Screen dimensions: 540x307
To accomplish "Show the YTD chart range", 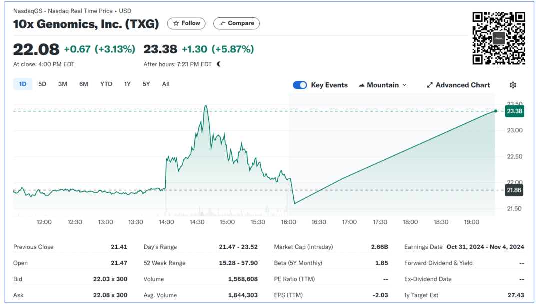I will pos(106,84).
